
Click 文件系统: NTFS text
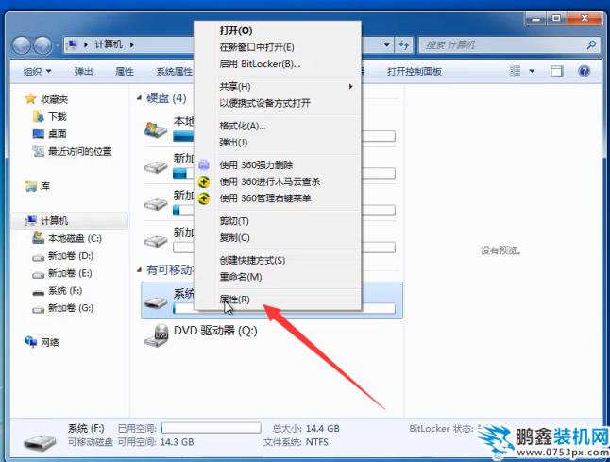pyautogui.click(x=296, y=442)
